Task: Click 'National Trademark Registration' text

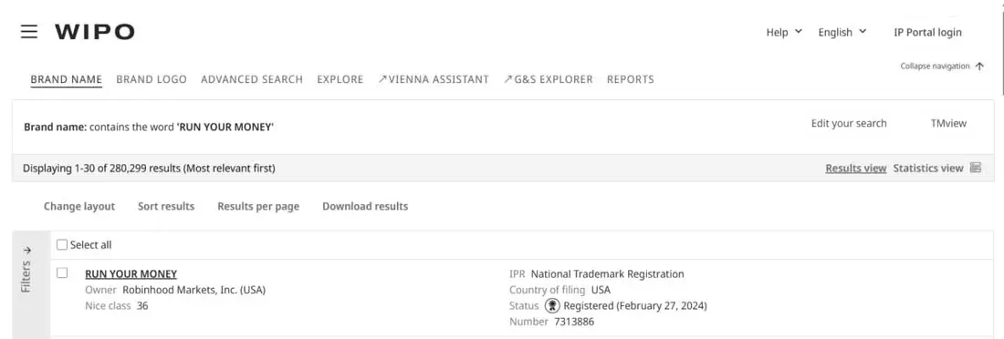Action: pos(607,273)
